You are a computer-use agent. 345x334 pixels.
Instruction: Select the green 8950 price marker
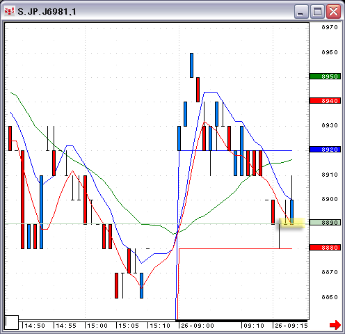(325, 77)
